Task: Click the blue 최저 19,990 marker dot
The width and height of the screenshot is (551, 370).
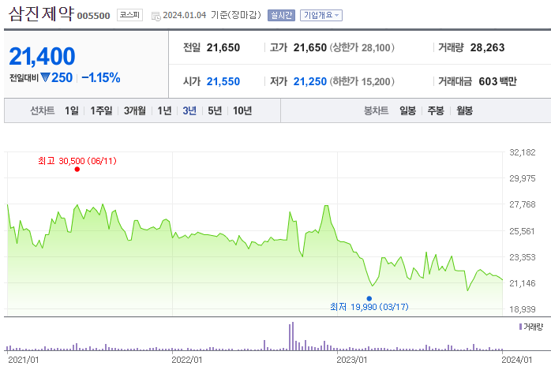Action: coord(369,298)
